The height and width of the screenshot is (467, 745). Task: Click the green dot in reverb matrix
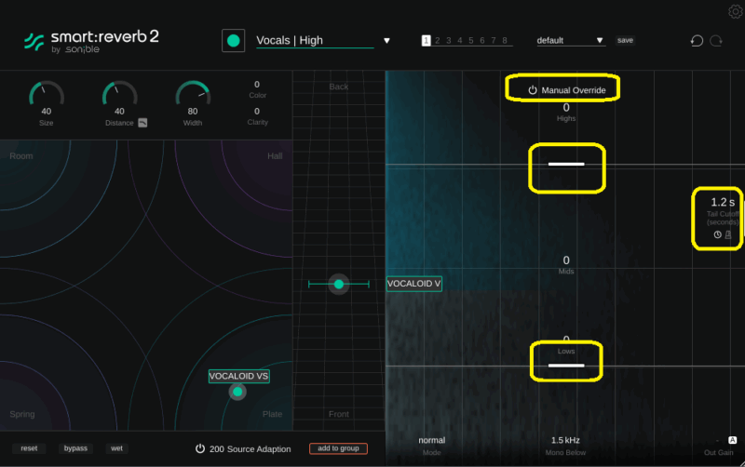pos(237,392)
